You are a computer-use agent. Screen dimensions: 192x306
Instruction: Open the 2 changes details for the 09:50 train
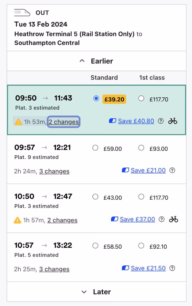pyautogui.click(x=63, y=122)
